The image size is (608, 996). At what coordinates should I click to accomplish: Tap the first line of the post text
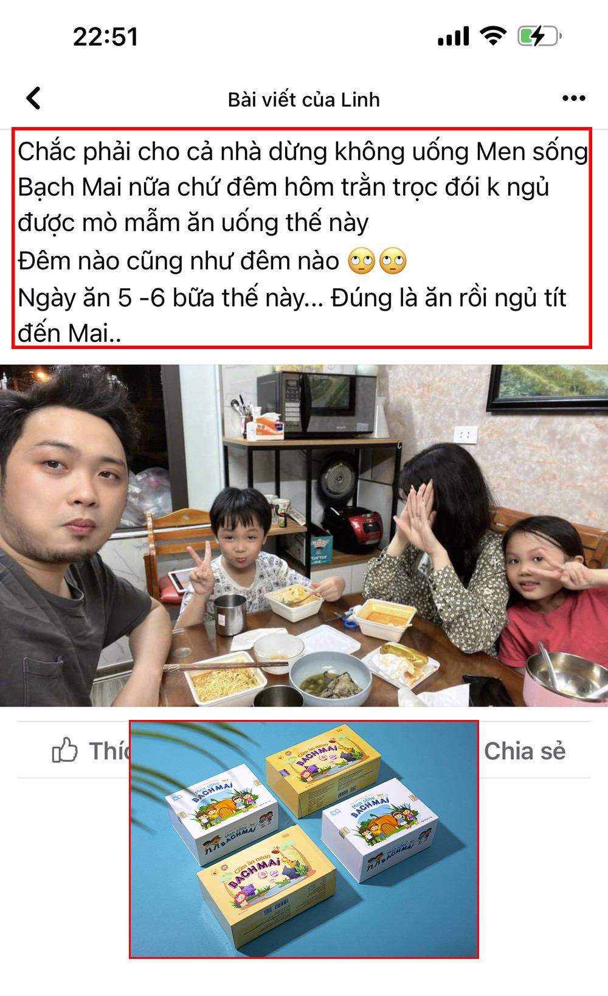pyautogui.click(x=303, y=152)
